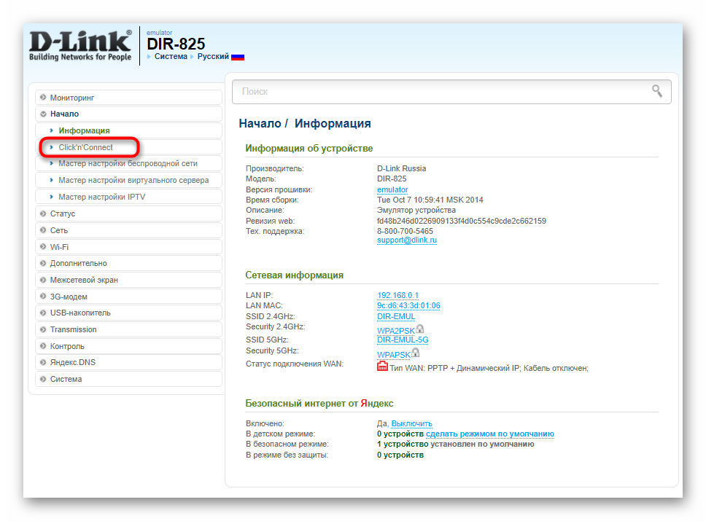Click the Тип WAN status text
The image size is (706, 521).
tap(489, 368)
